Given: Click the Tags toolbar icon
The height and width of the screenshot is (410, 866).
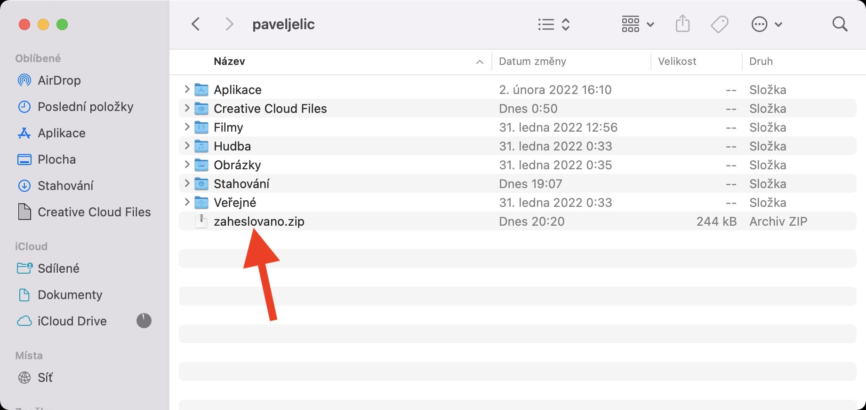Looking at the screenshot, I should pyautogui.click(x=720, y=24).
